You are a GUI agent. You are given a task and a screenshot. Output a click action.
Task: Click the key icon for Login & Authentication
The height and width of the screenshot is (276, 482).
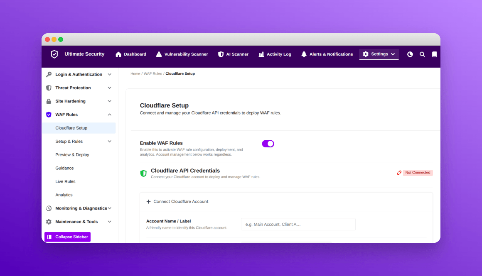coord(49,74)
